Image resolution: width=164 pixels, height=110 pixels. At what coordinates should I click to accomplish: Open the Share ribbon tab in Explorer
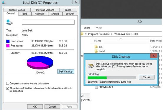pyautogui.click(x=87, y=28)
